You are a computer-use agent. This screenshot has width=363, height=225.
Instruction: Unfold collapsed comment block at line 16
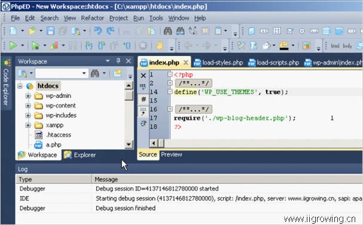(170, 109)
